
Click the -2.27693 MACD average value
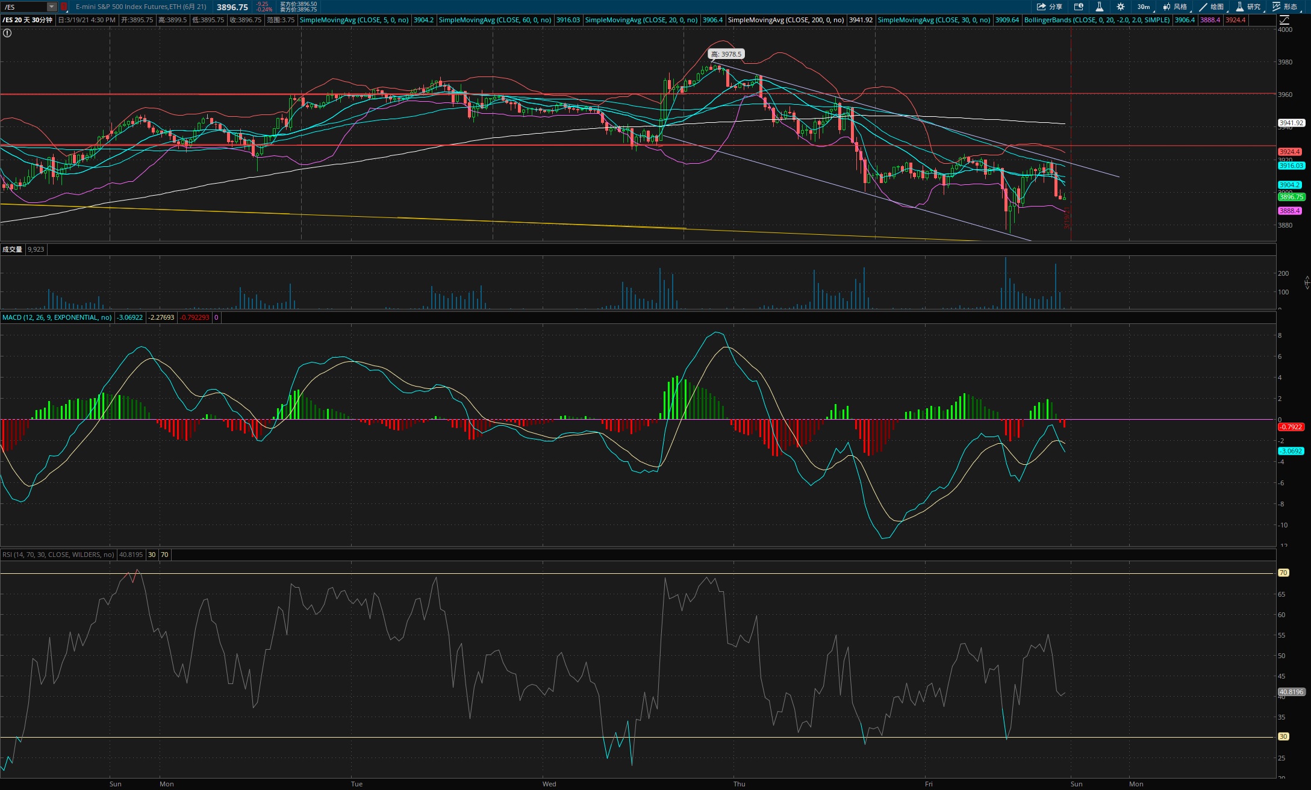(161, 317)
